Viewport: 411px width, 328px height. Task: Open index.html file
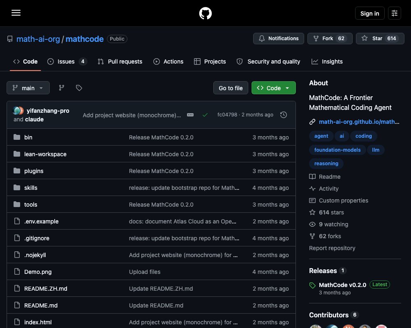pyautogui.click(x=38, y=322)
